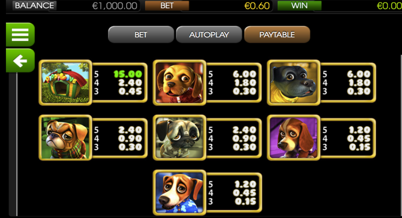
Task: Select the beagle on purple background
Action: [293, 138]
